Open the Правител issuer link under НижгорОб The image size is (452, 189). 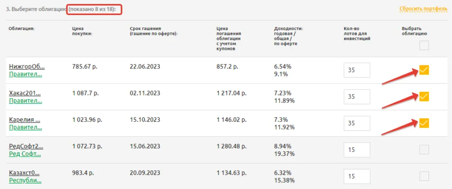click(x=26, y=74)
